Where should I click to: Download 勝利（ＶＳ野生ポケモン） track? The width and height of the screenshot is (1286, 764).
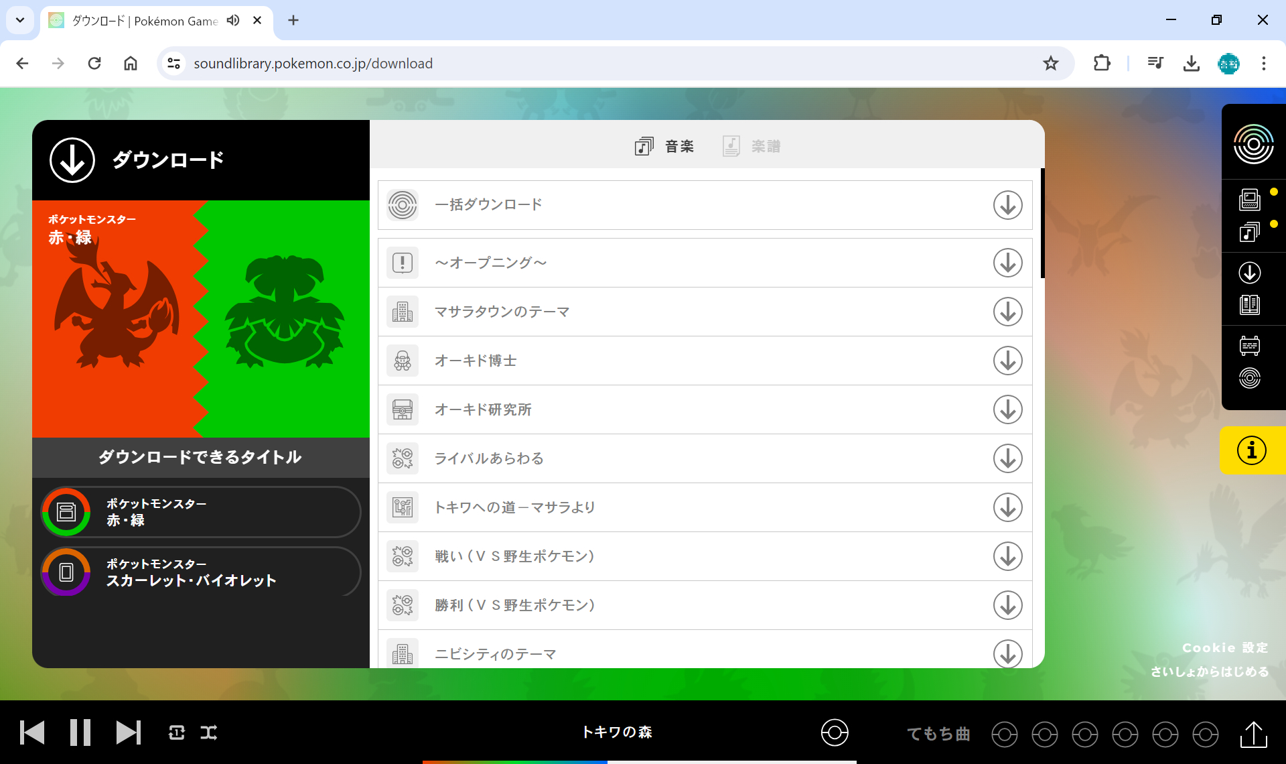(x=1007, y=605)
